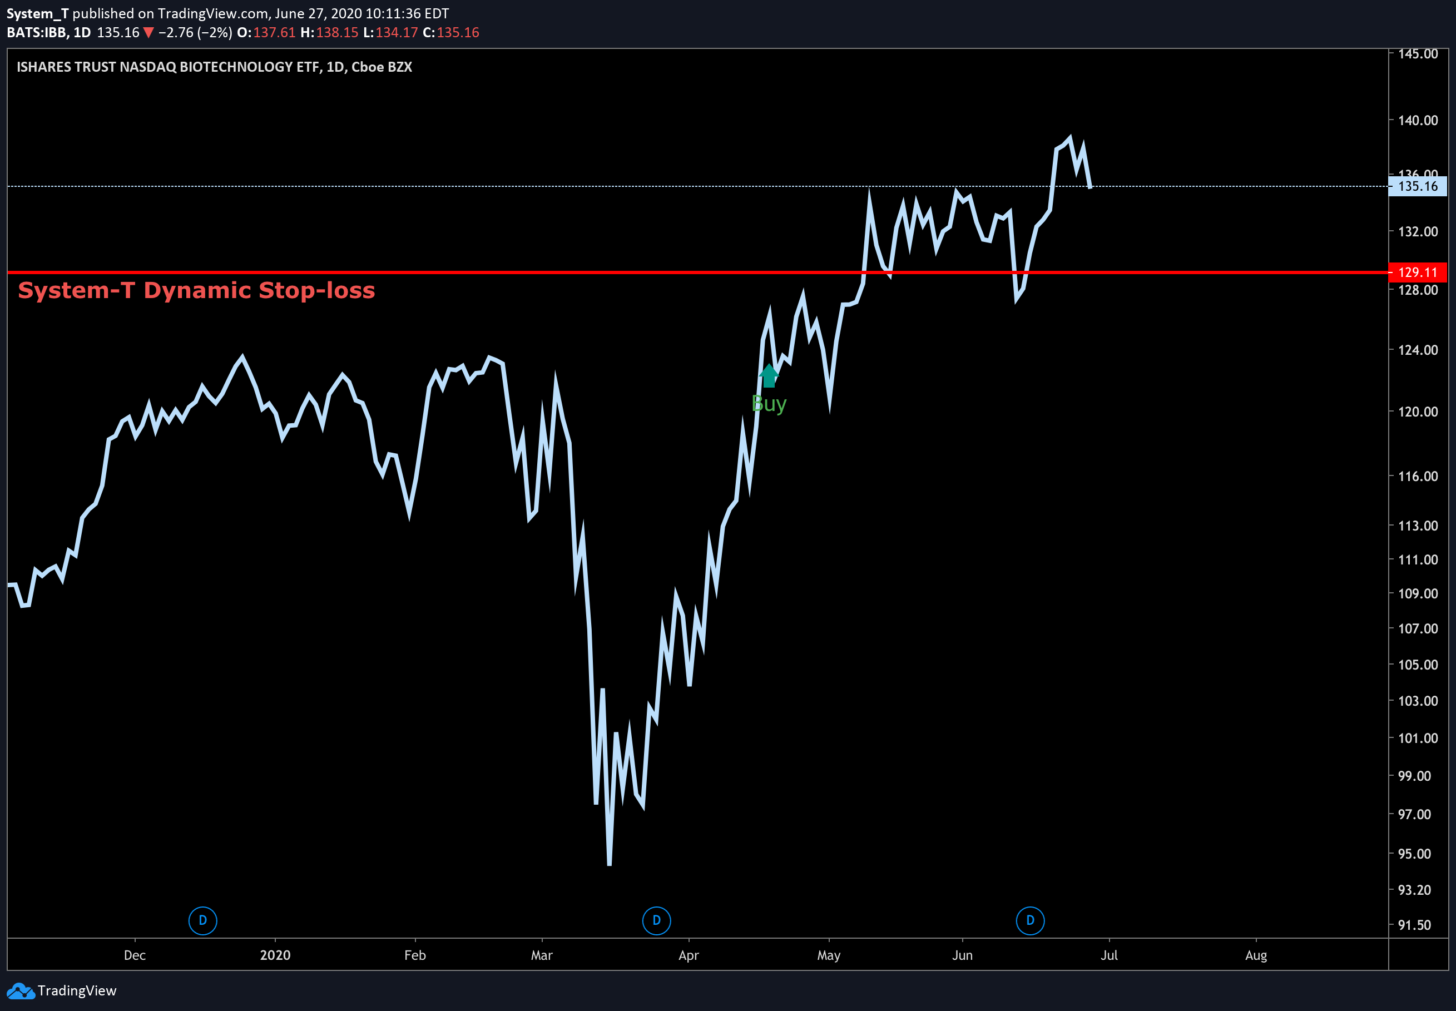Image resolution: width=1456 pixels, height=1011 pixels.
Task: Click the 135.16 current price label
Action: pyautogui.click(x=1418, y=186)
